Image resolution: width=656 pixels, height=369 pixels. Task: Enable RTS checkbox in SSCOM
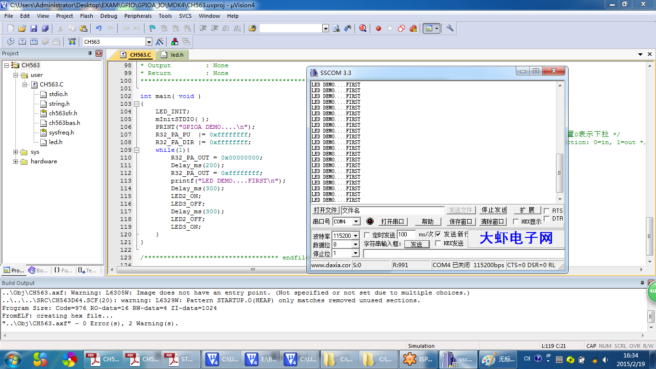pyautogui.click(x=547, y=211)
